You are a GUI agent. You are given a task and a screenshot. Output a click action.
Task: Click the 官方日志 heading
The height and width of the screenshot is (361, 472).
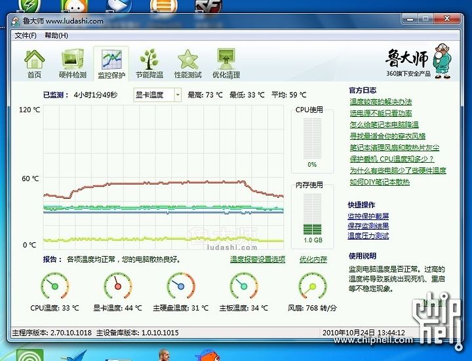(363, 90)
